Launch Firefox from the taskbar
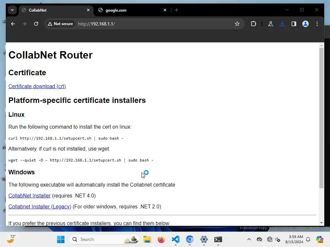330x247 pixels. [x=161, y=239]
